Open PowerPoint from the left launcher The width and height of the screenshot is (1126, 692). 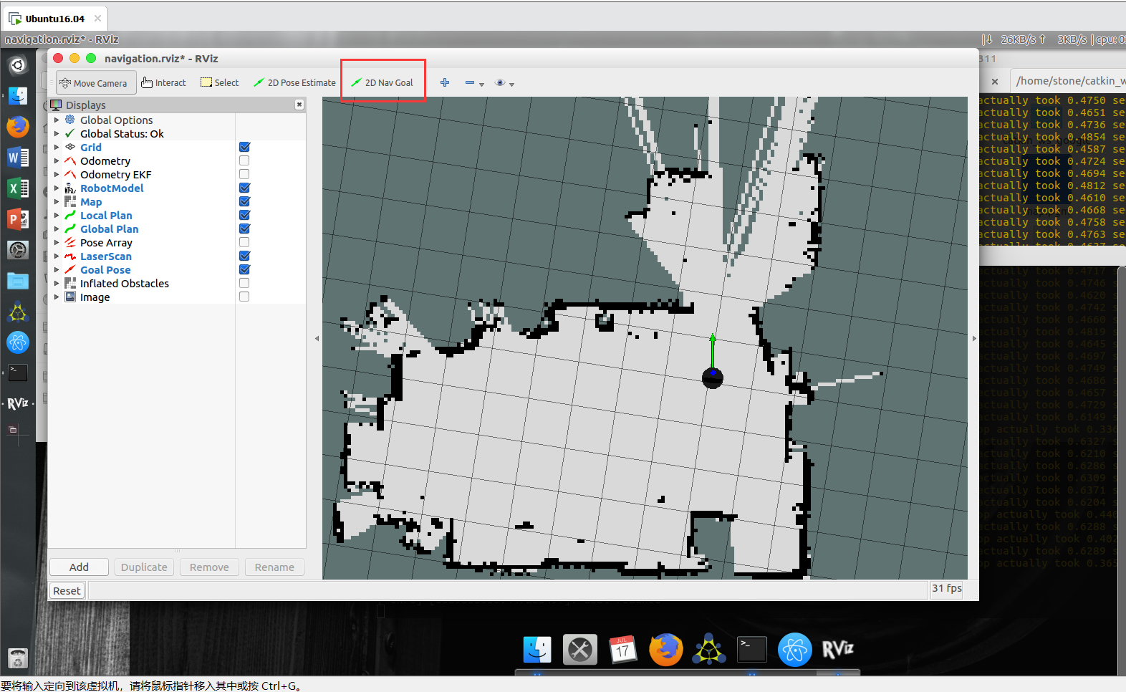tap(18, 218)
